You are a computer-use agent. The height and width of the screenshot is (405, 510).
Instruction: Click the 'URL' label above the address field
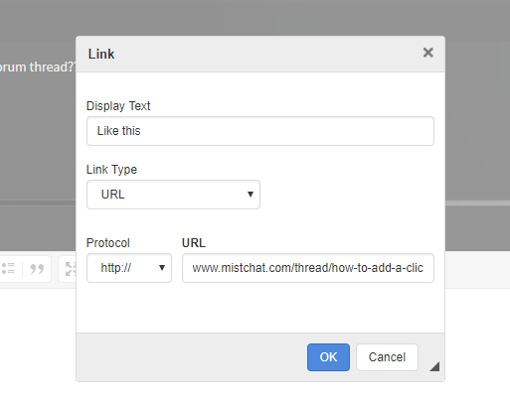pyautogui.click(x=194, y=243)
